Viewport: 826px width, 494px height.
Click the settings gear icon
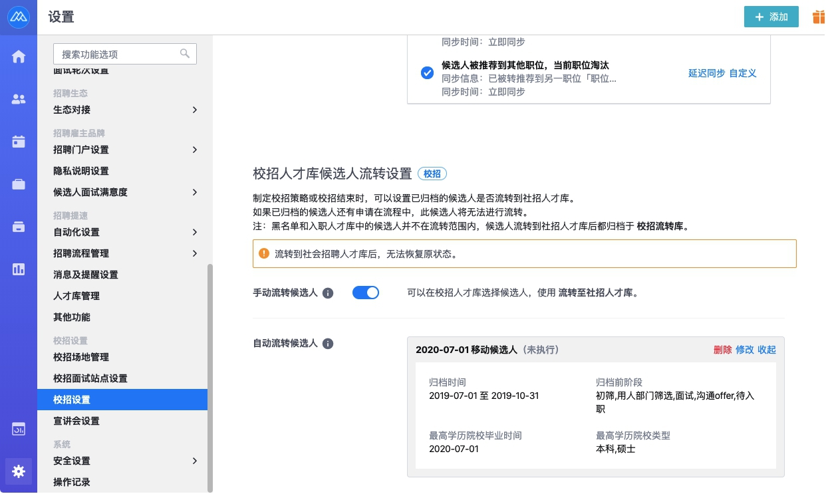(19, 471)
